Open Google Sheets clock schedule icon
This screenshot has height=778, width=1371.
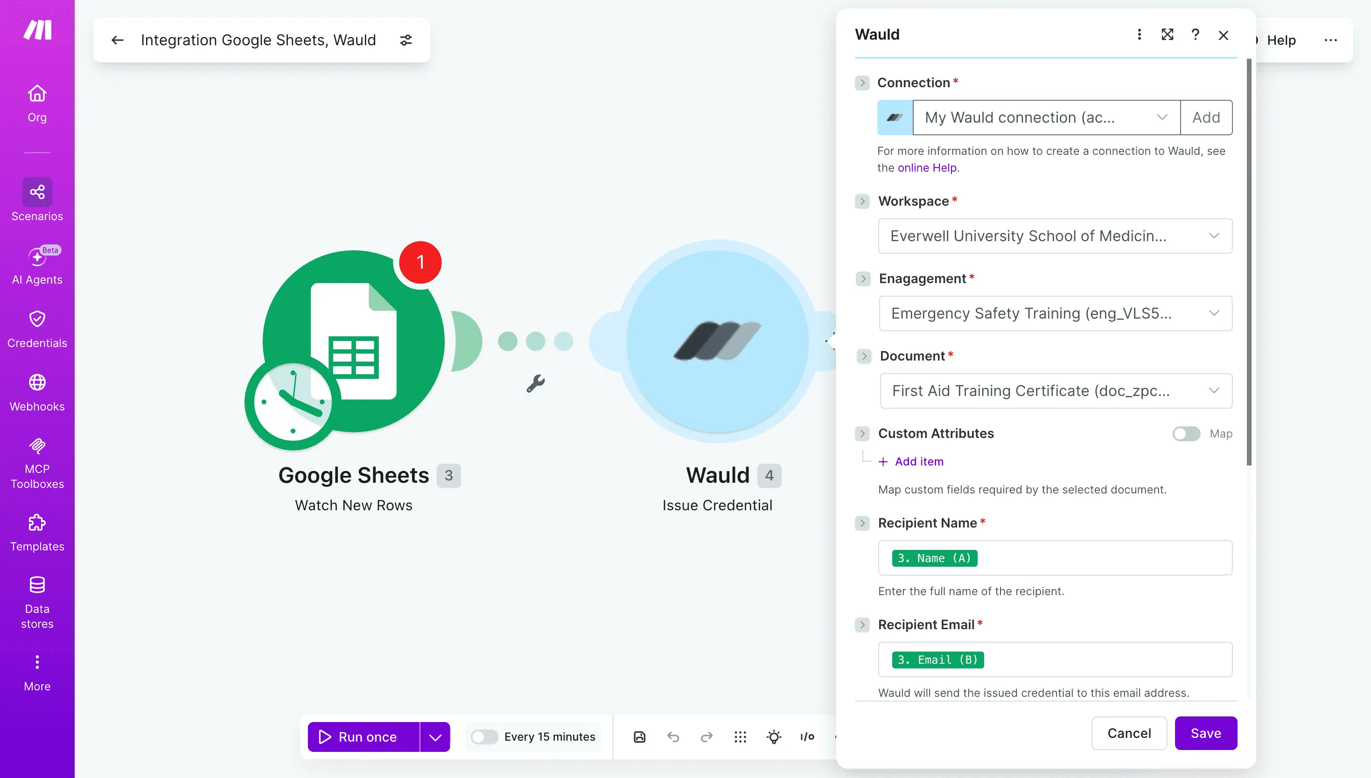(293, 403)
